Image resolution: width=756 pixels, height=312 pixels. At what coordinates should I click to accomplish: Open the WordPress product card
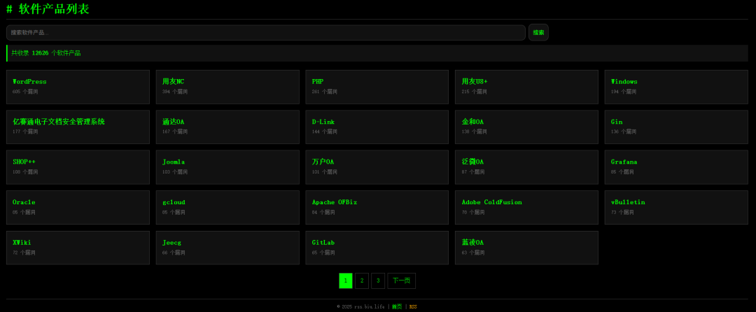(78, 87)
